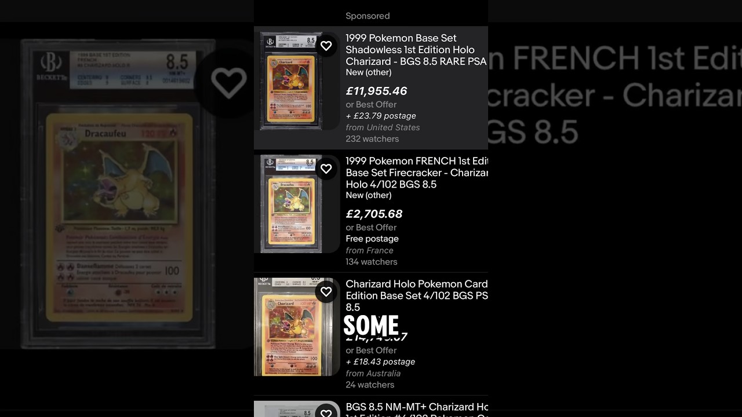Click the £2,705.68 price
742x417 pixels.
[x=374, y=214]
